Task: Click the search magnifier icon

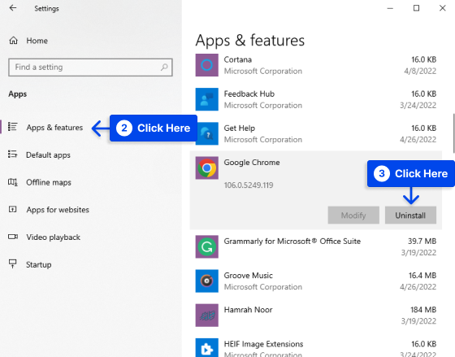Action: point(164,67)
